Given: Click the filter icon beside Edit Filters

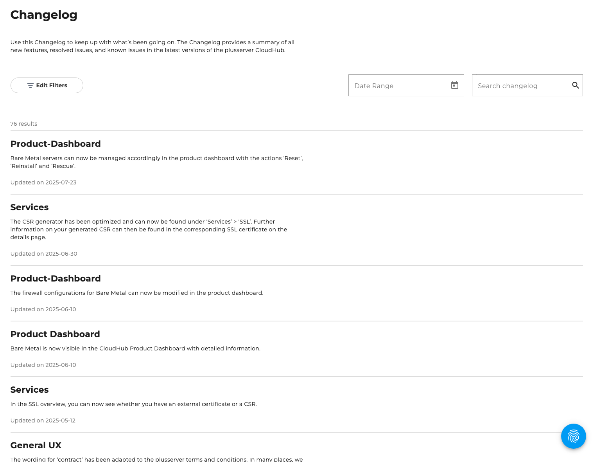Looking at the screenshot, I should pos(30,85).
